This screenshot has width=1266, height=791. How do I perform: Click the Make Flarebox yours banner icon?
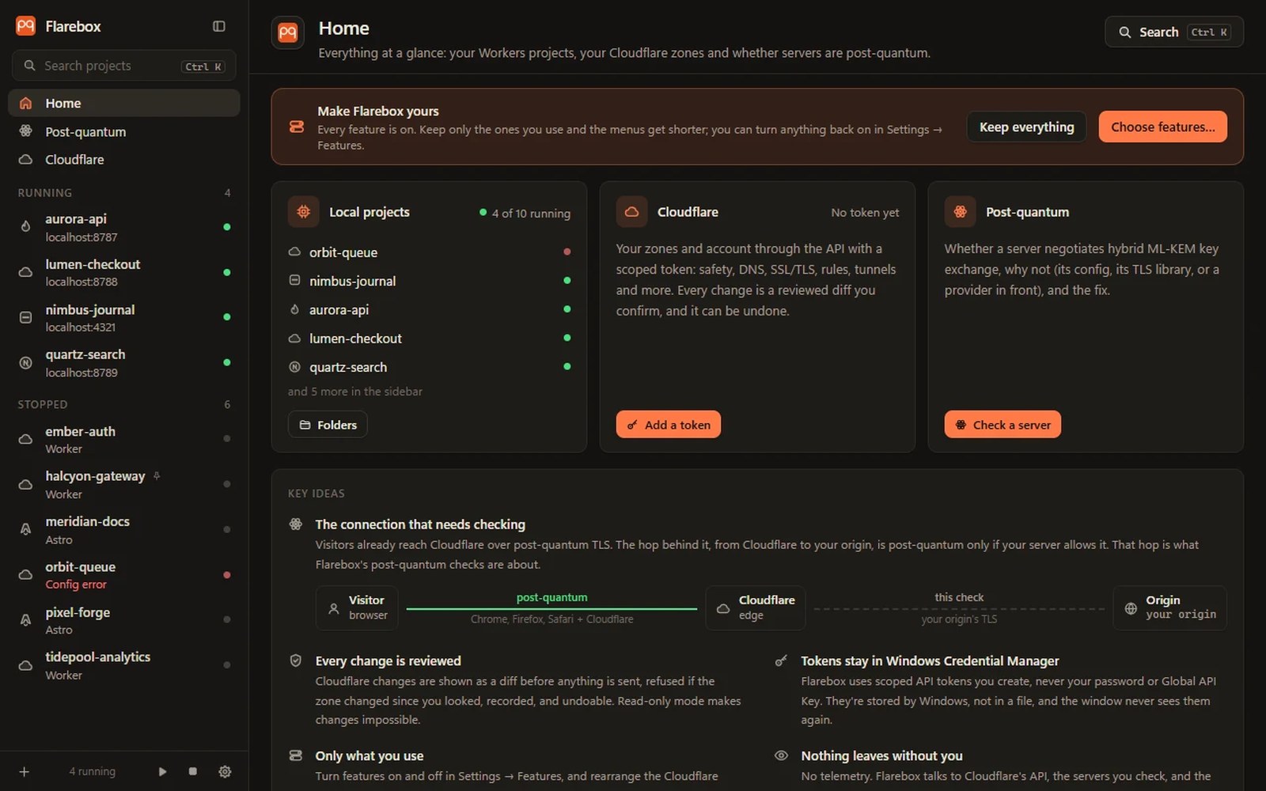297,127
